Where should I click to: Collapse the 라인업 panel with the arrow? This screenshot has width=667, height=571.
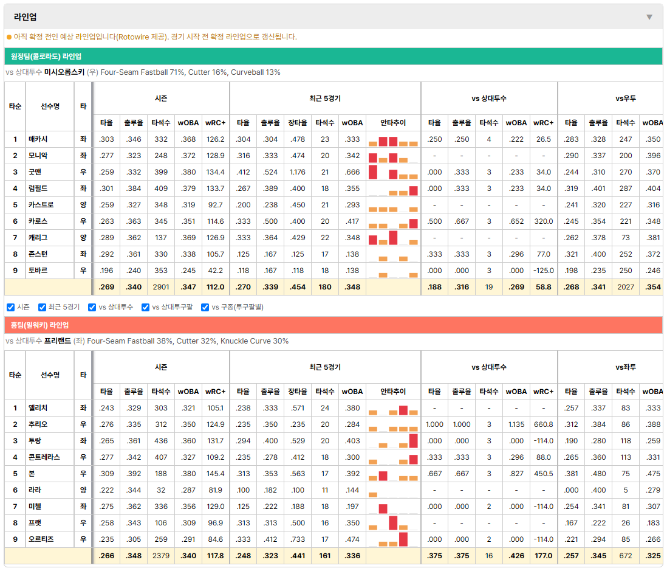pyautogui.click(x=649, y=17)
